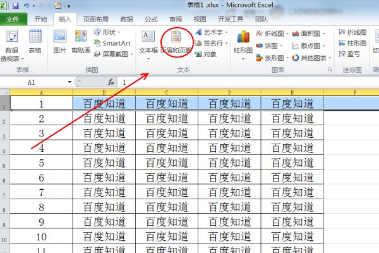Image resolution: width=379 pixels, height=253 pixels.
Task: Insert 剪贴画 clip art
Action: tap(81, 41)
